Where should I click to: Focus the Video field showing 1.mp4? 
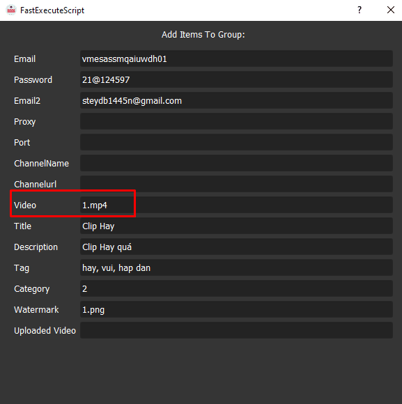click(x=236, y=205)
